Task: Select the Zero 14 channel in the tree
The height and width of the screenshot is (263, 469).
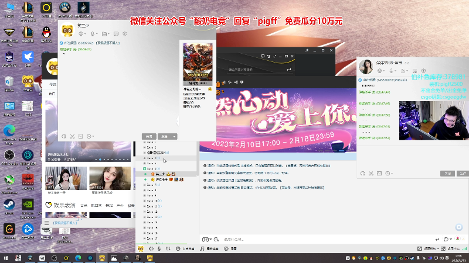Action: tap(152, 223)
